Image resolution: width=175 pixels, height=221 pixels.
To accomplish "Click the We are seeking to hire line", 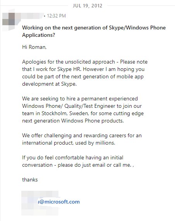I will [x=80, y=98].
